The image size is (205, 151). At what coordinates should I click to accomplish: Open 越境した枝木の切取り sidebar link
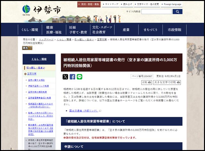(41, 116)
